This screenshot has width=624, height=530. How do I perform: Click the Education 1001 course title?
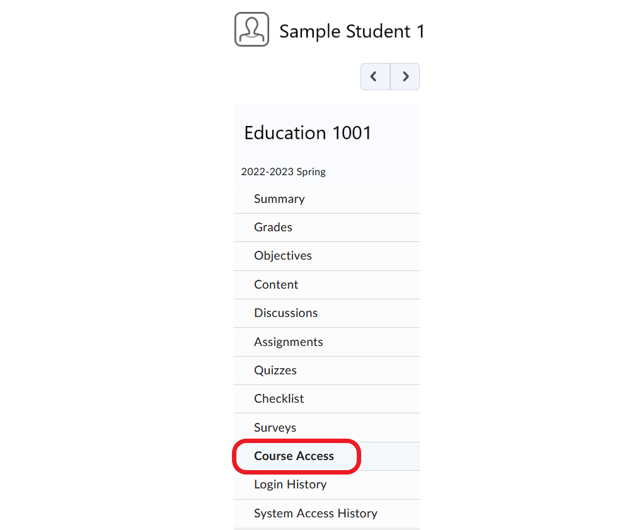[x=308, y=133]
